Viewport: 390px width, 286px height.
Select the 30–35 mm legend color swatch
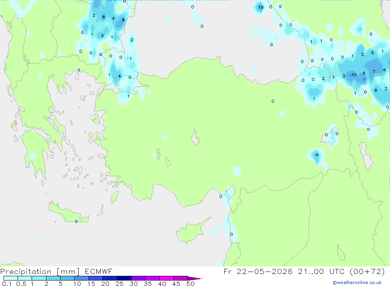(138, 278)
